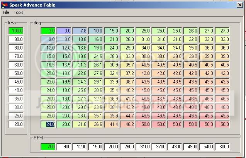Click the 41.7 deg spark cell
Image resolution: width=246 pixels, height=158 pixels.
[x=127, y=99]
